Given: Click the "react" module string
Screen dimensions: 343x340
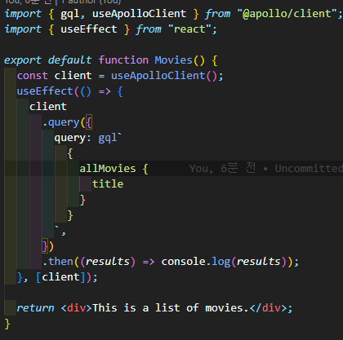Looking at the screenshot, I should pyautogui.click(x=189, y=29).
